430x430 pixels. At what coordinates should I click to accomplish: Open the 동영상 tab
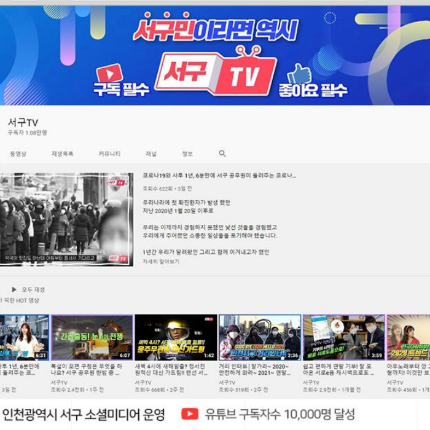pyautogui.click(x=18, y=154)
